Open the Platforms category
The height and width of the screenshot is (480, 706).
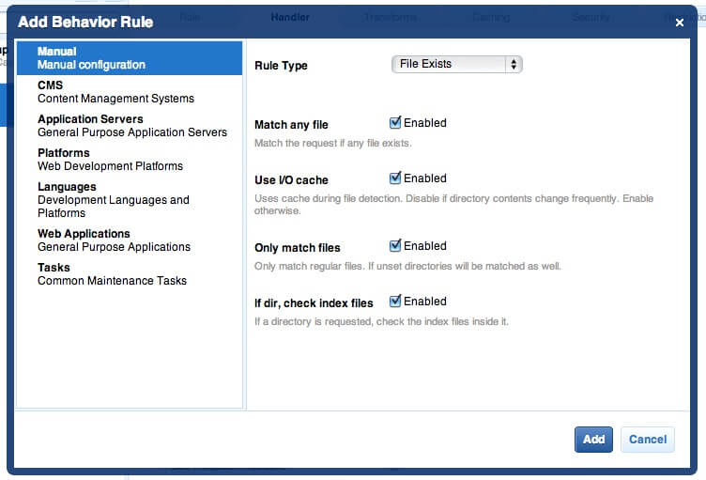point(110,160)
